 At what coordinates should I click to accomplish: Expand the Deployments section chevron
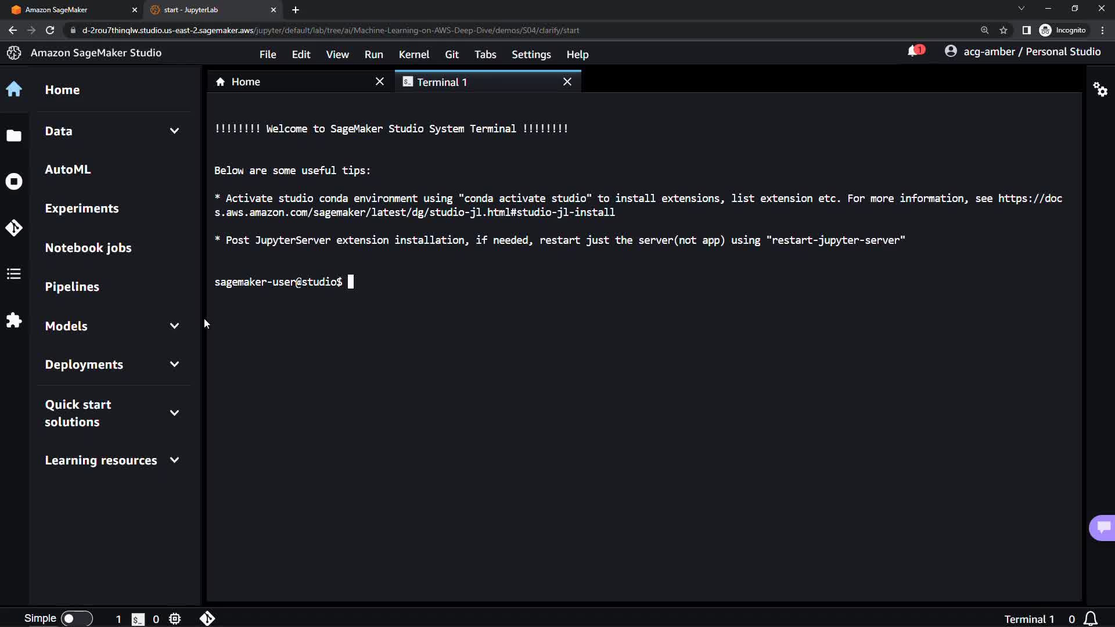tap(174, 365)
